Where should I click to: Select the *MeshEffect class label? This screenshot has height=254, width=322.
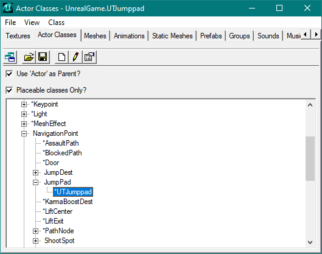coord(49,124)
